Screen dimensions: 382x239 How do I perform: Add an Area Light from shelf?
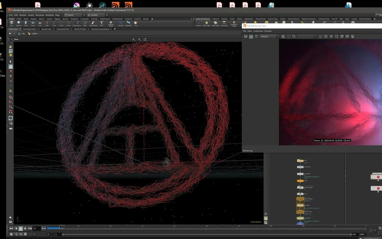tap(224, 24)
